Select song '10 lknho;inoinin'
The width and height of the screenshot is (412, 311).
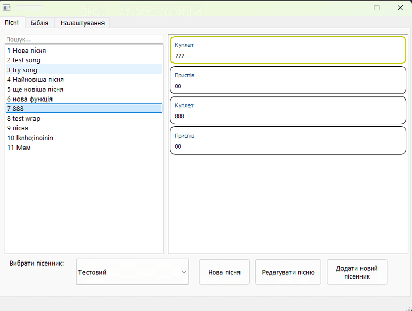tap(84, 138)
